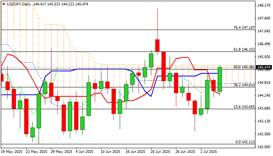Click the 147.045 price scale value
273x156 pixels.
point(264,31)
